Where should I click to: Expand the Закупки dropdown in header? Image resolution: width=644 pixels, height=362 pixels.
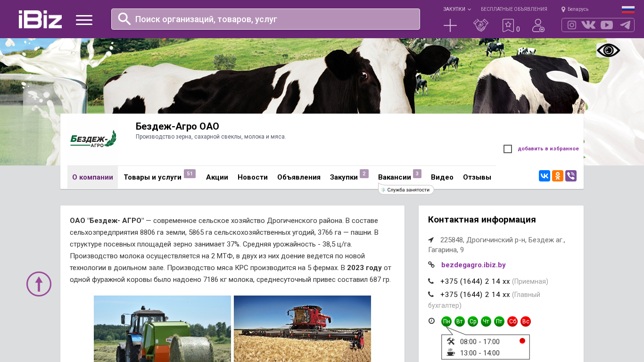pyautogui.click(x=457, y=9)
